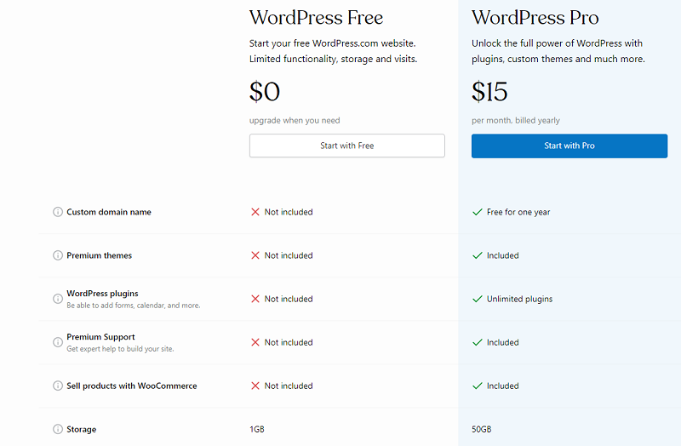Screen dimensions: 681x446
Task: Click the Premium Support label
Action: [100, 337]
